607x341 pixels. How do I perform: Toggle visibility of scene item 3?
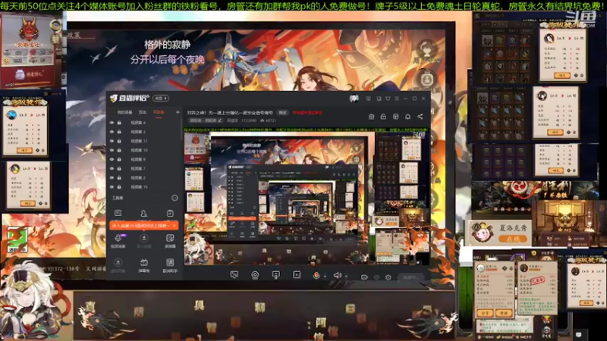click(112, 132)
